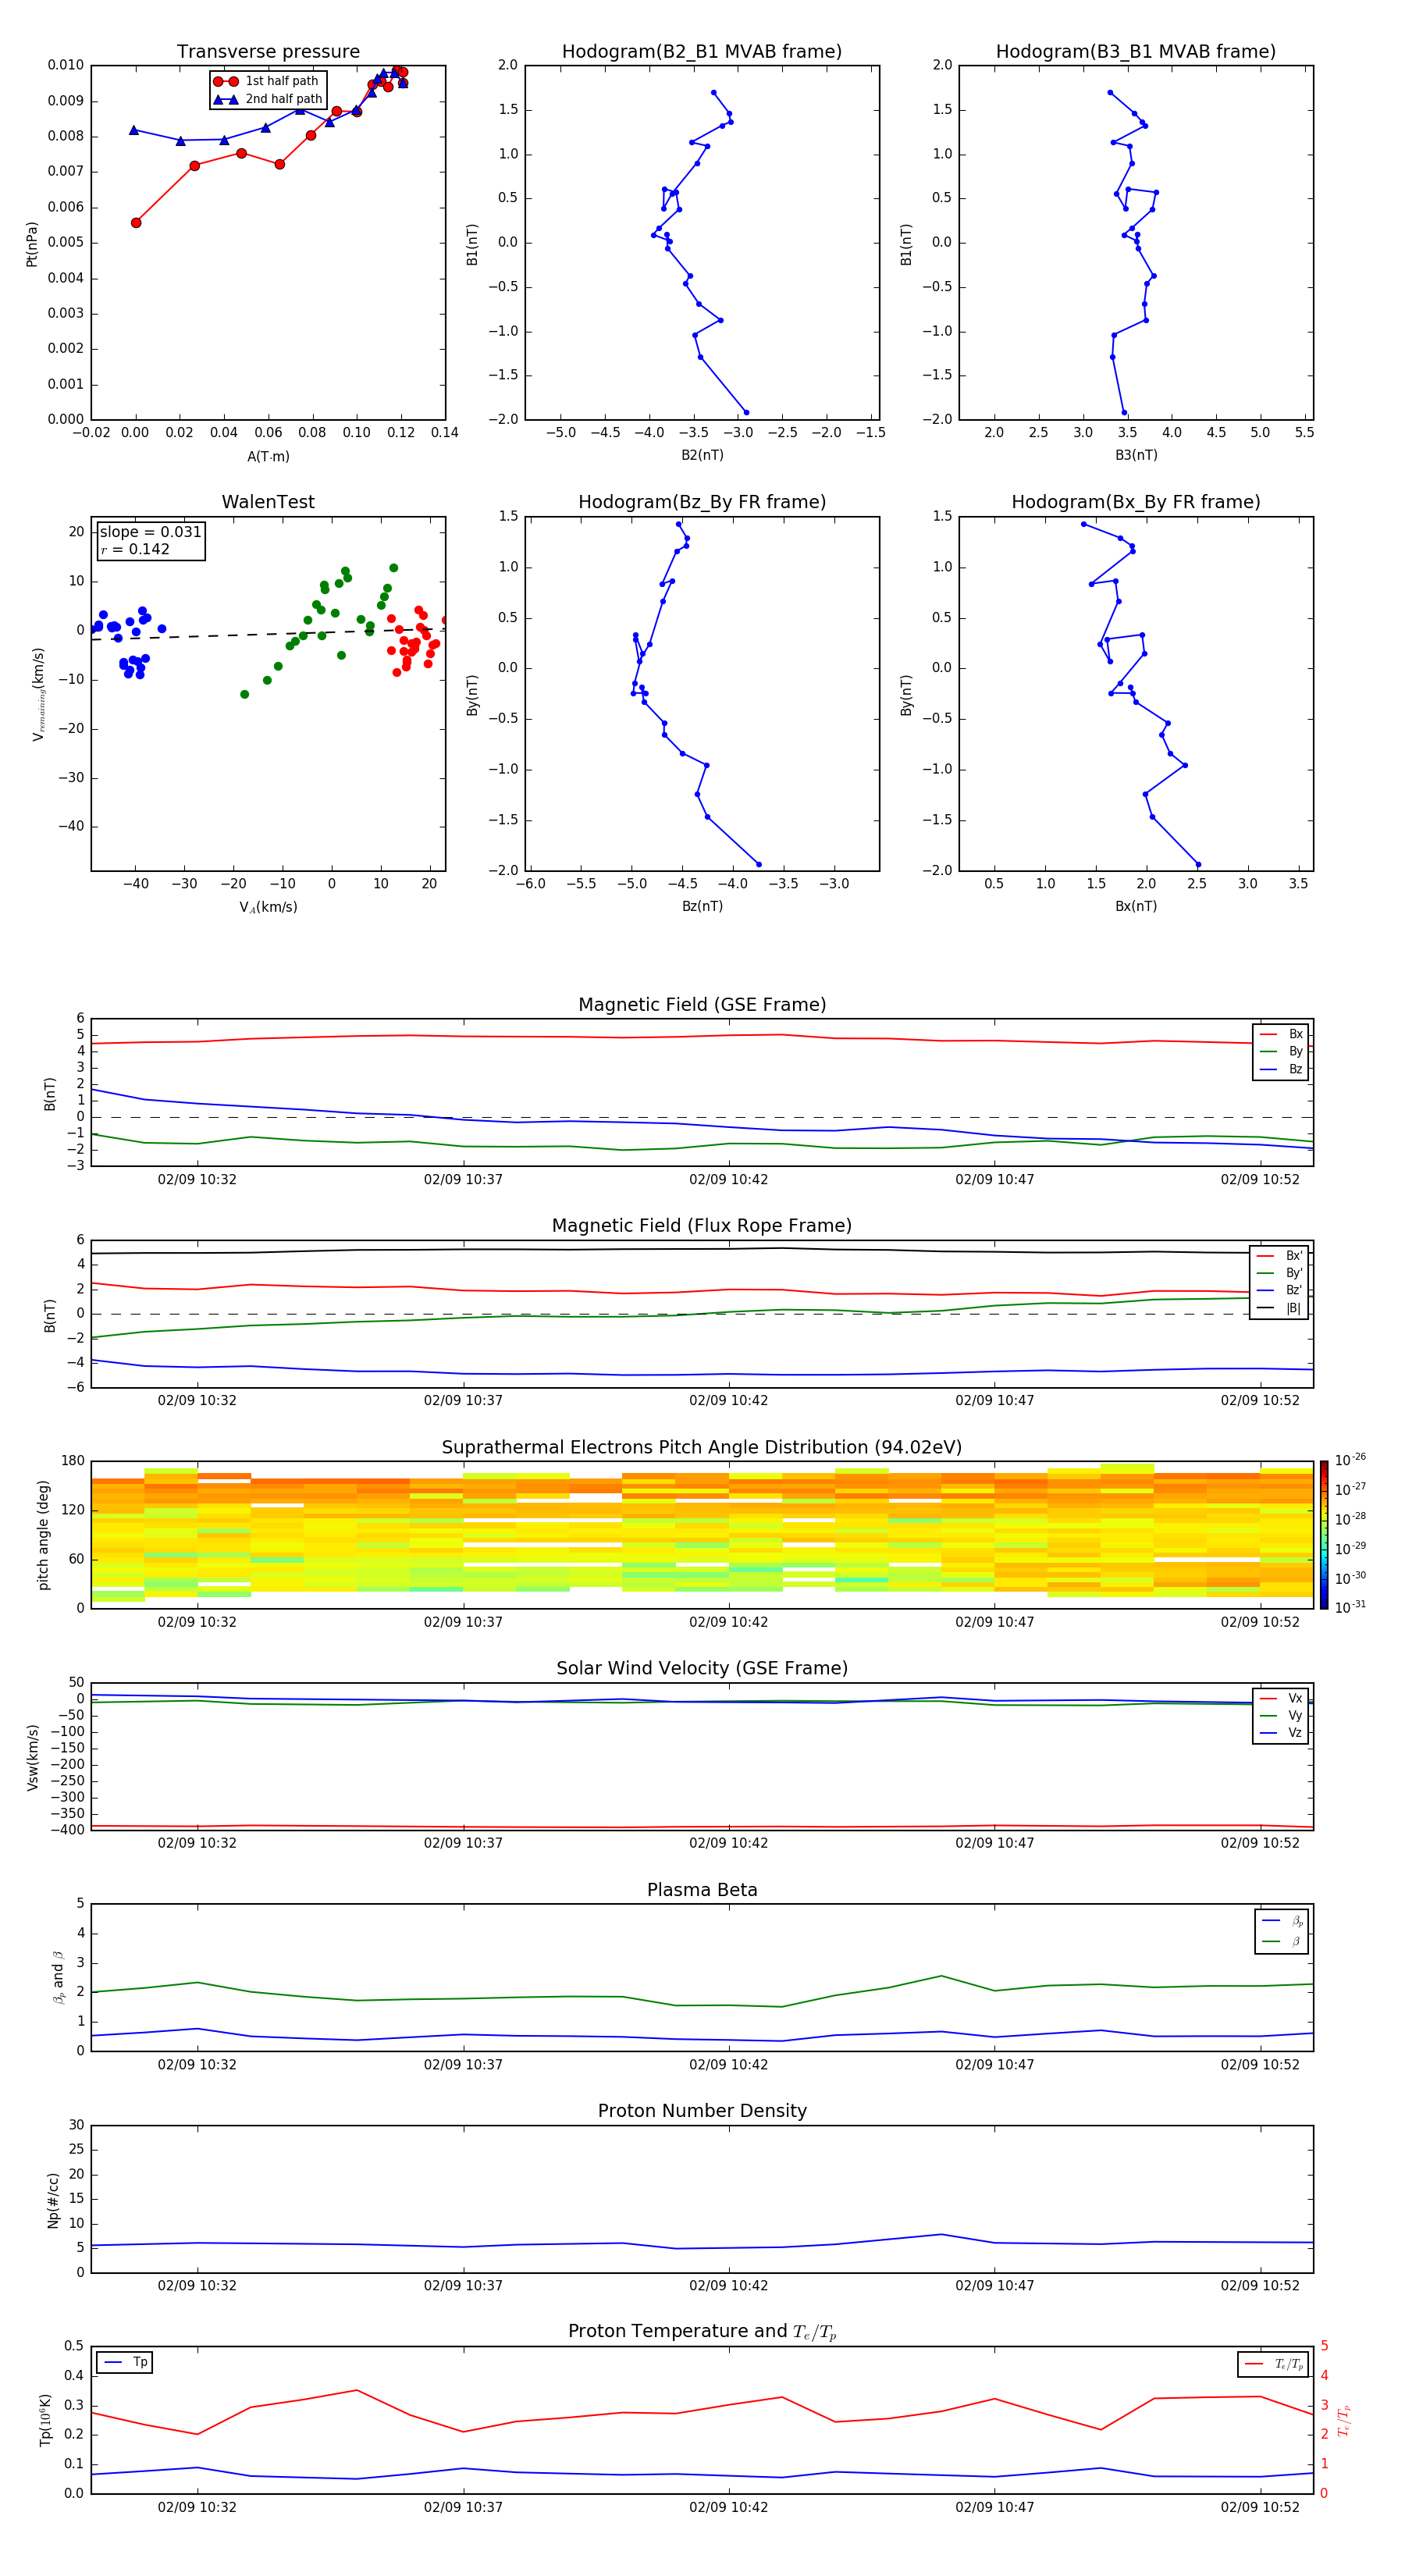Click the "V_remaining(km/s)" y-axis label

tap(39, 694)
